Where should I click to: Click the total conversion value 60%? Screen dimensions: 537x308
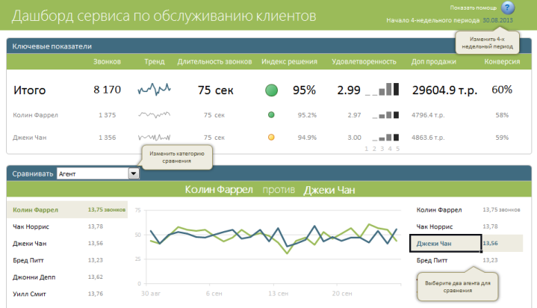[502, 90]
